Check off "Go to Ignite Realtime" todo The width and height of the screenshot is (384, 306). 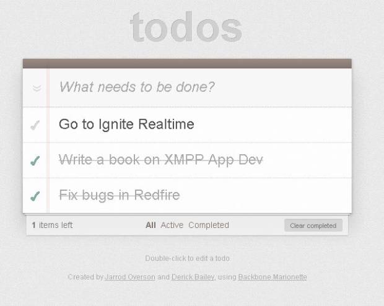click(35, 125)
